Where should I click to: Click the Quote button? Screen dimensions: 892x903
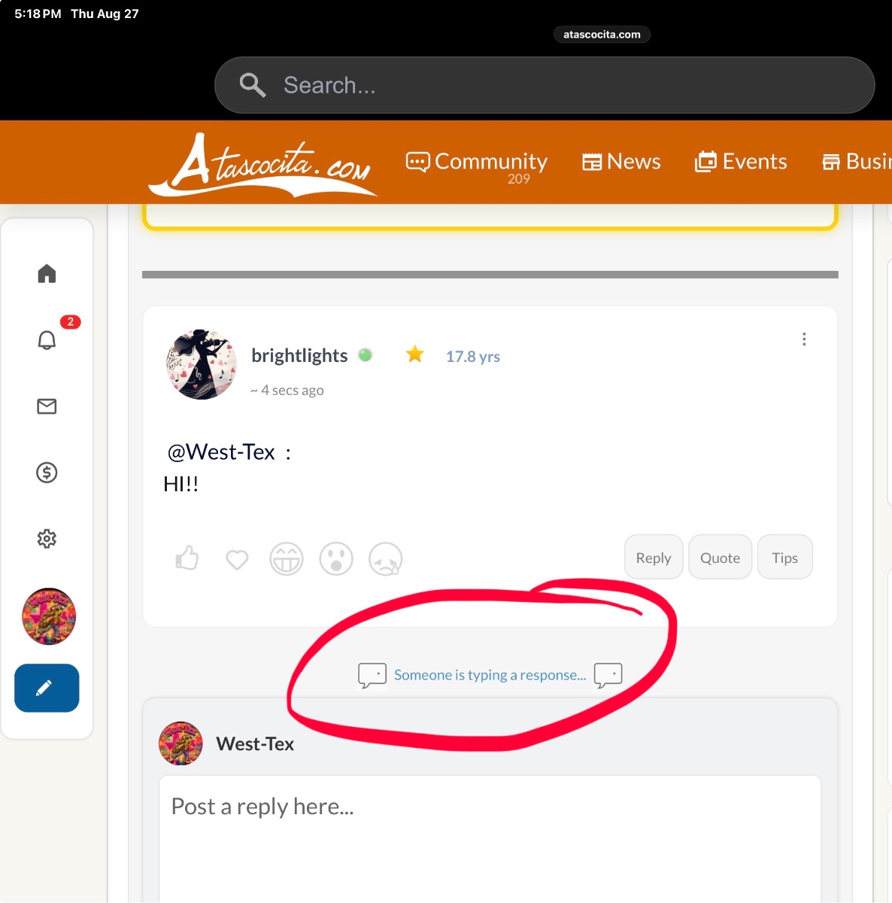[x=720, y=557]
